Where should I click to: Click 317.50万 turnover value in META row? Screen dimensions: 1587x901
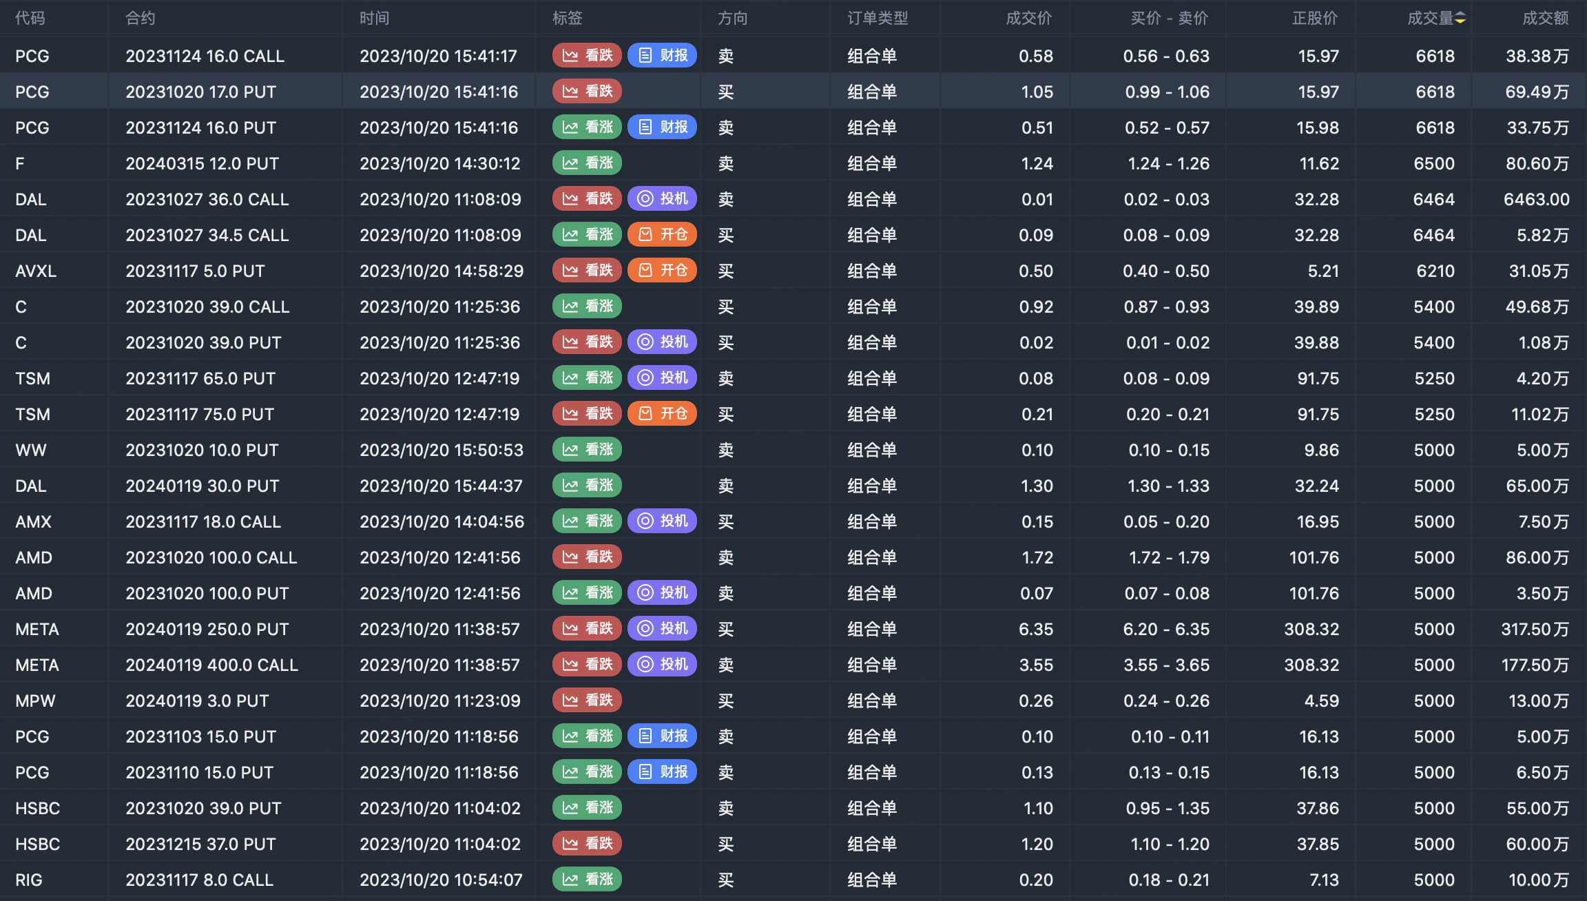point(1535,629)
